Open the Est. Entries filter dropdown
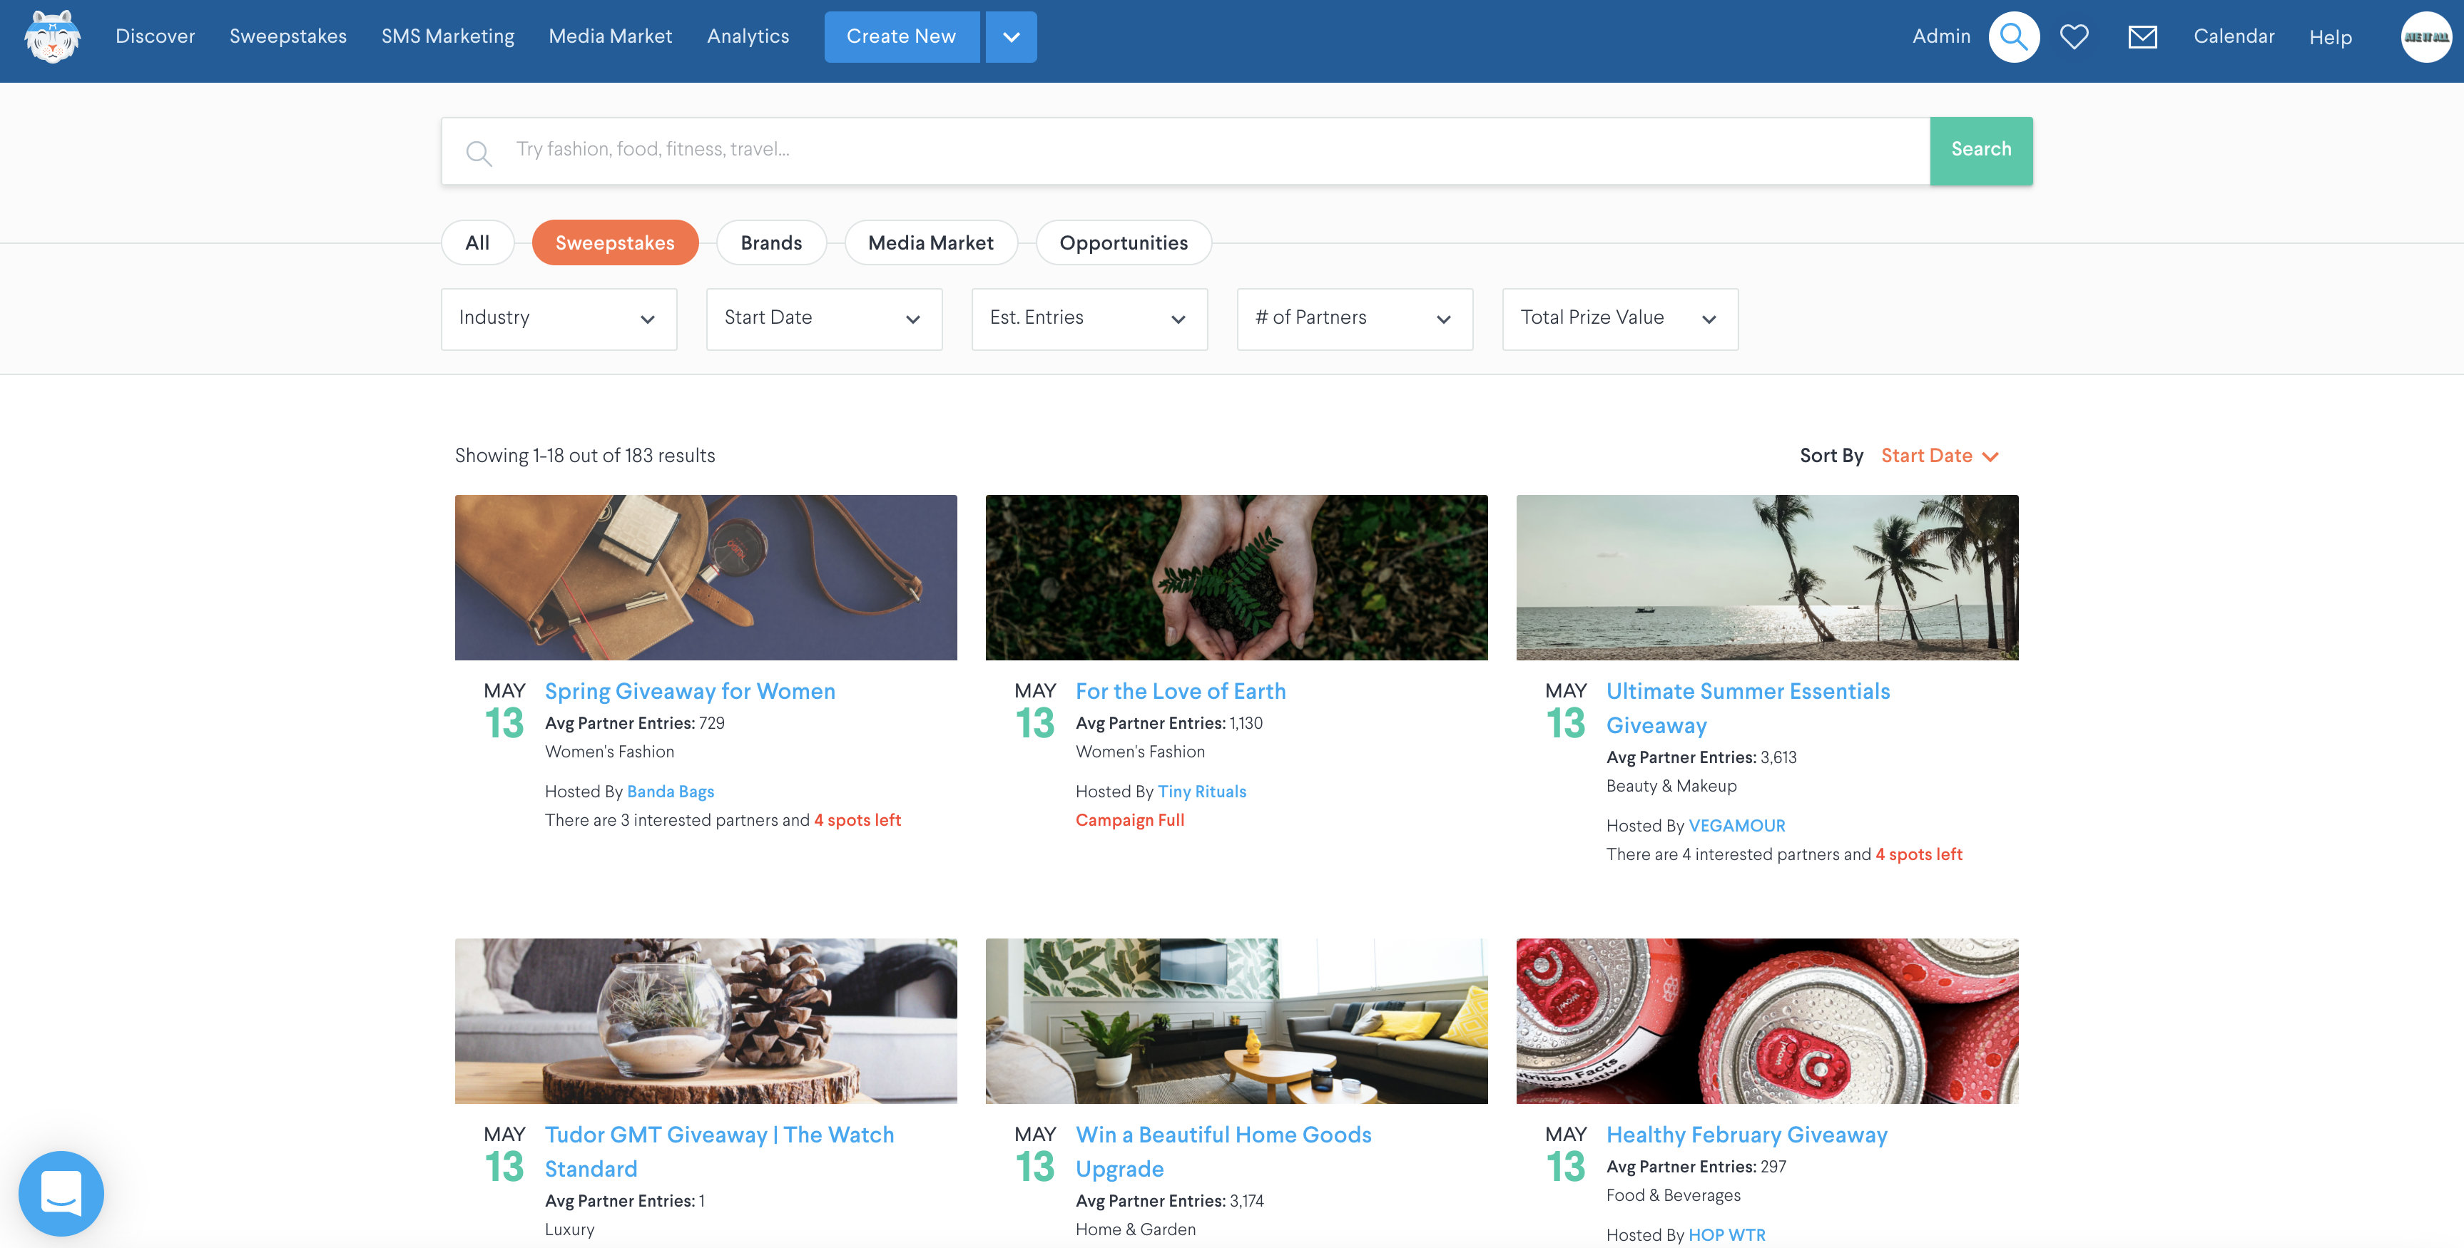The height and width of the screenshot is (1248, 2464). coord(1089,319)
